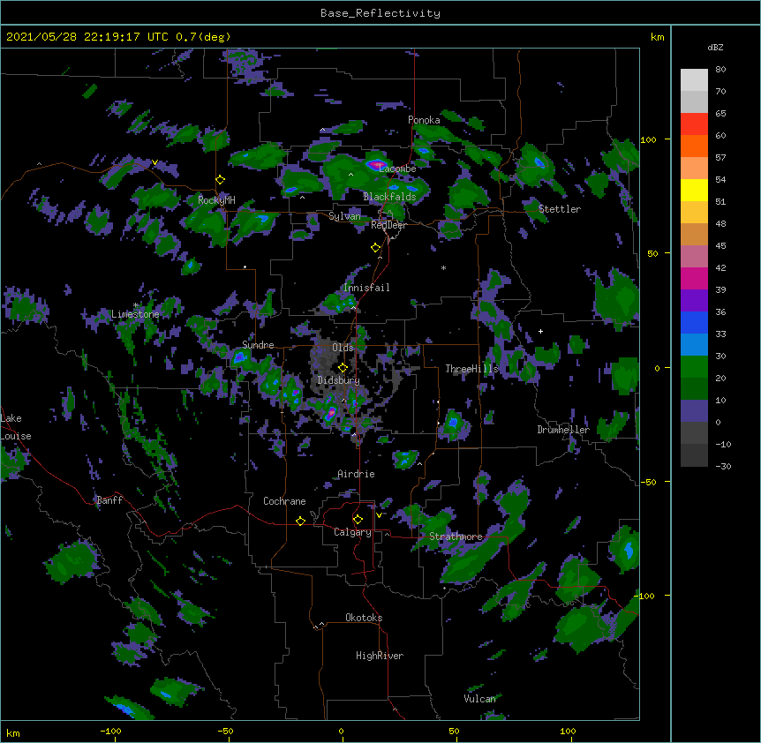Click the Blackfalds city label

pyautogui.click(x=389, y=197)
